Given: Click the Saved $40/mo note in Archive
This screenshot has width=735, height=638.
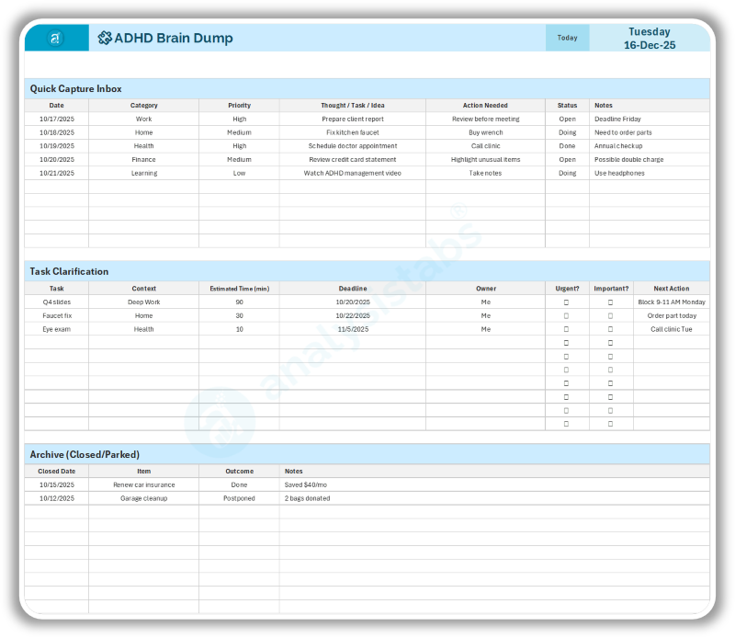Looking at the screenshot, I should pyautogui.click(x=308, y=484).
